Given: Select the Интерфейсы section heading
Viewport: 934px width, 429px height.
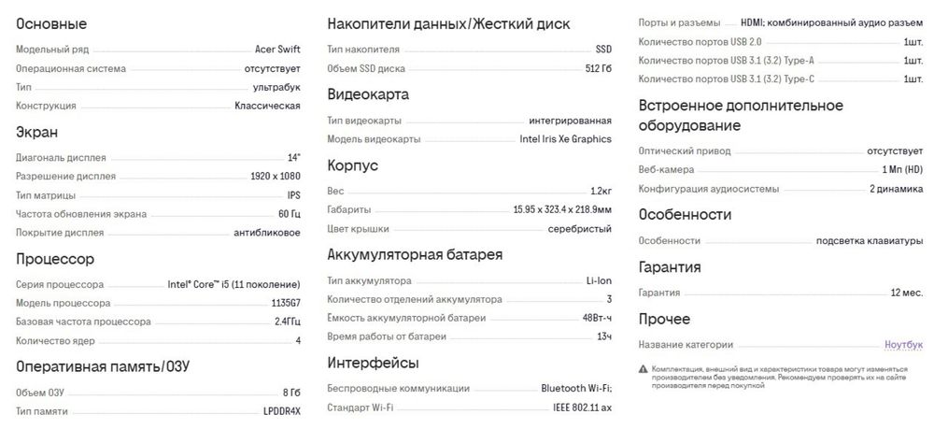Looking at the screenshot, I should (x=373, y=363).
